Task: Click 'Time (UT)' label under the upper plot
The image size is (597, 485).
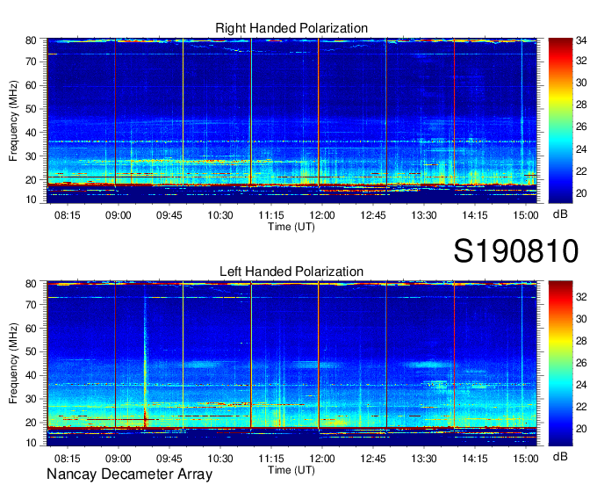Action: click(x=291, y=227)
